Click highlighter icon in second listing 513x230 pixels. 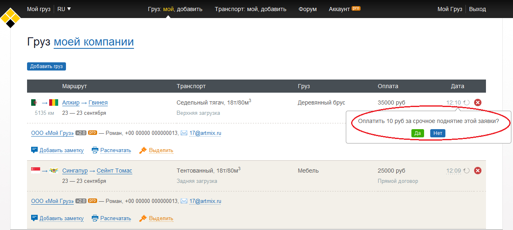[x=143, y=219]
